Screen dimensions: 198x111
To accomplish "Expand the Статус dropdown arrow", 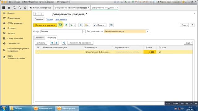I will coord(84,31).
